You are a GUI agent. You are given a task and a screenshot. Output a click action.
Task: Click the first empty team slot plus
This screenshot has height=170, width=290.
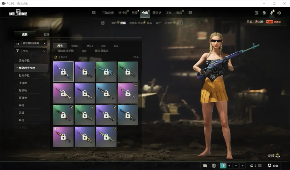[229, 166]
